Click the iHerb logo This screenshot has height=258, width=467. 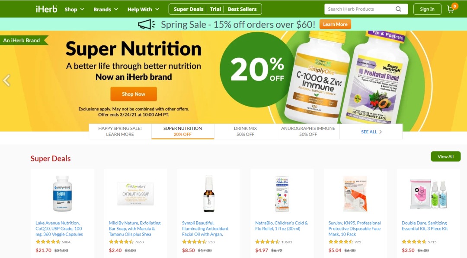click(x=46, y=9)
